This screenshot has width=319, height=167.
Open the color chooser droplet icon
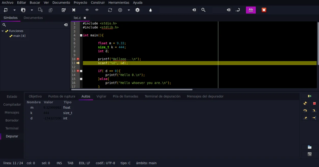point(151,10)
